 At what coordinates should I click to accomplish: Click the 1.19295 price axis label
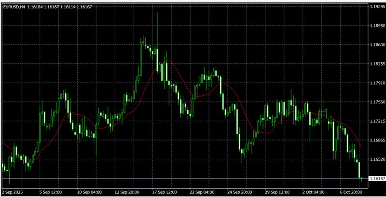(377, 7)
